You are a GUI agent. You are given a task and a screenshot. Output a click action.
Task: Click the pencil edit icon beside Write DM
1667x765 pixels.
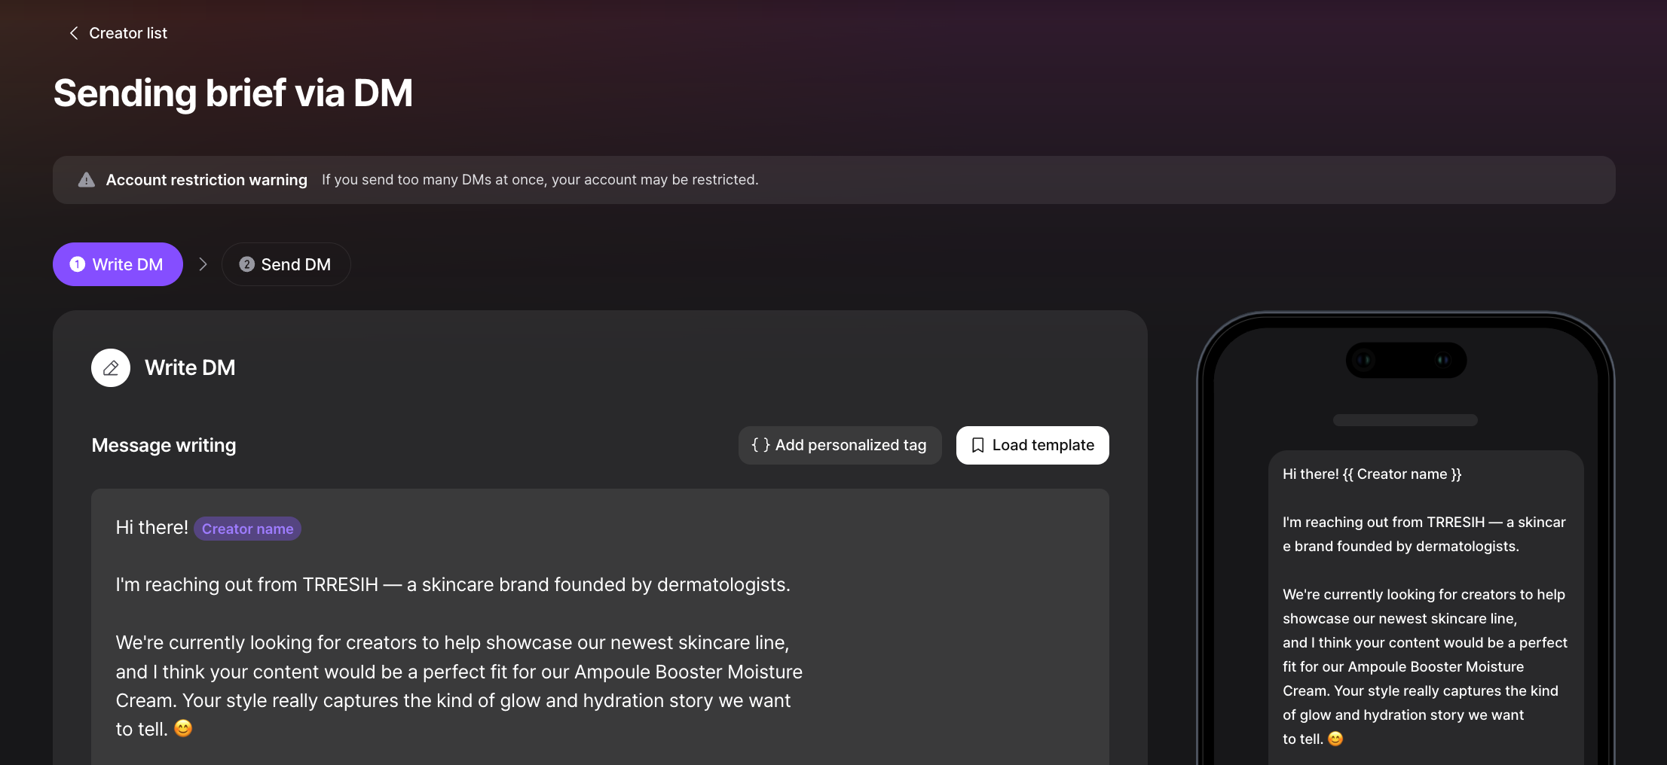[111, 367]
